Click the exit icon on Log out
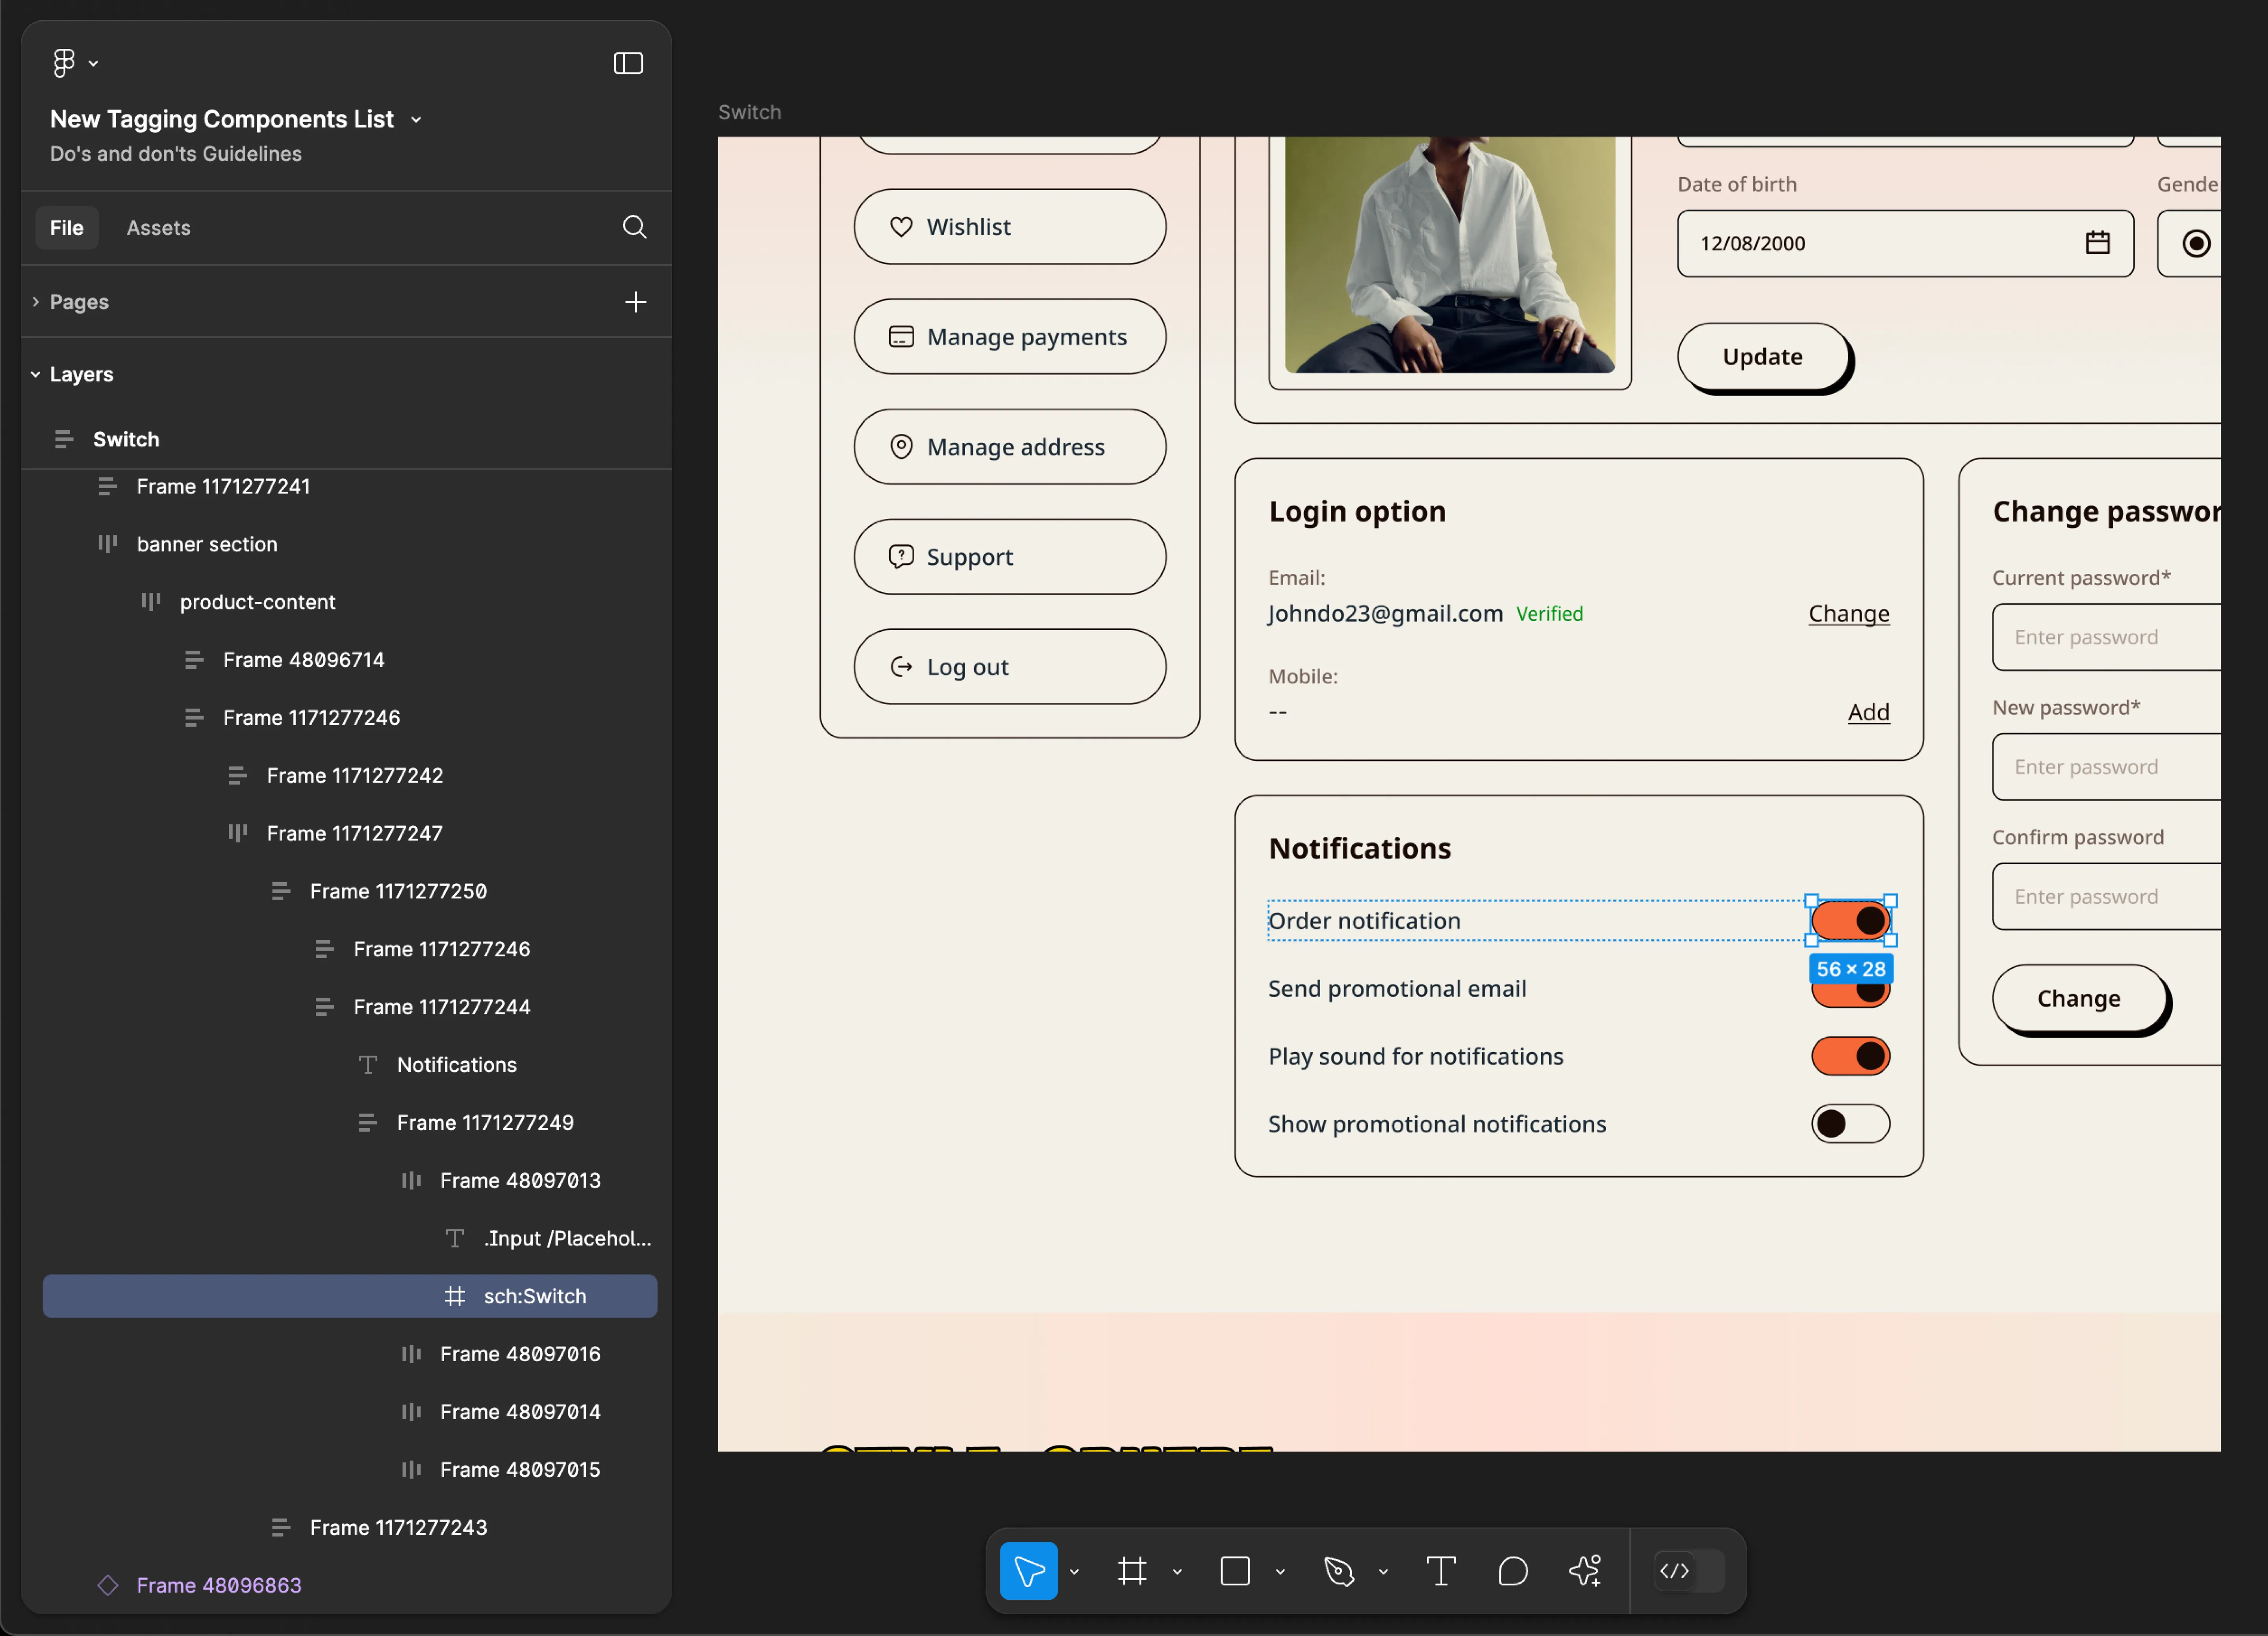The width and height of the screenshot is (2268, 1636). click(x=901, y=666)
